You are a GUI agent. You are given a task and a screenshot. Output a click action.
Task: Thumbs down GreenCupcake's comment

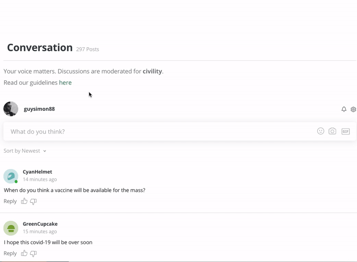click(x=33, y=254)
